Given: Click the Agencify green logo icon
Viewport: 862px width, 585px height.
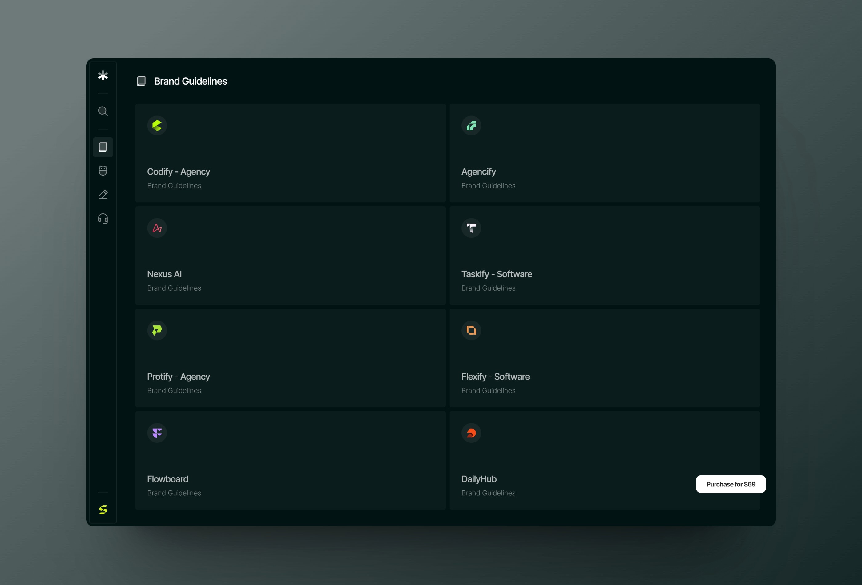Looking at the screenshot, I should (x=471, y=125).
